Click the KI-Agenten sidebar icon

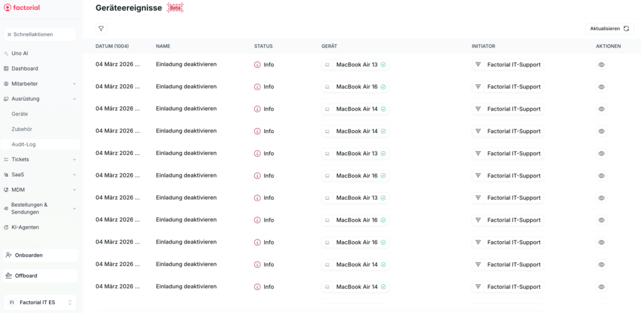coord(6,227)
